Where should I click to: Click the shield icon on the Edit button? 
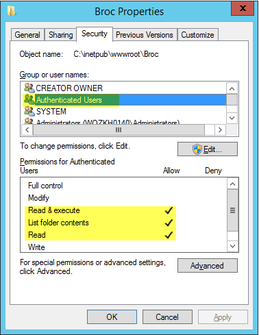(197, 149)
